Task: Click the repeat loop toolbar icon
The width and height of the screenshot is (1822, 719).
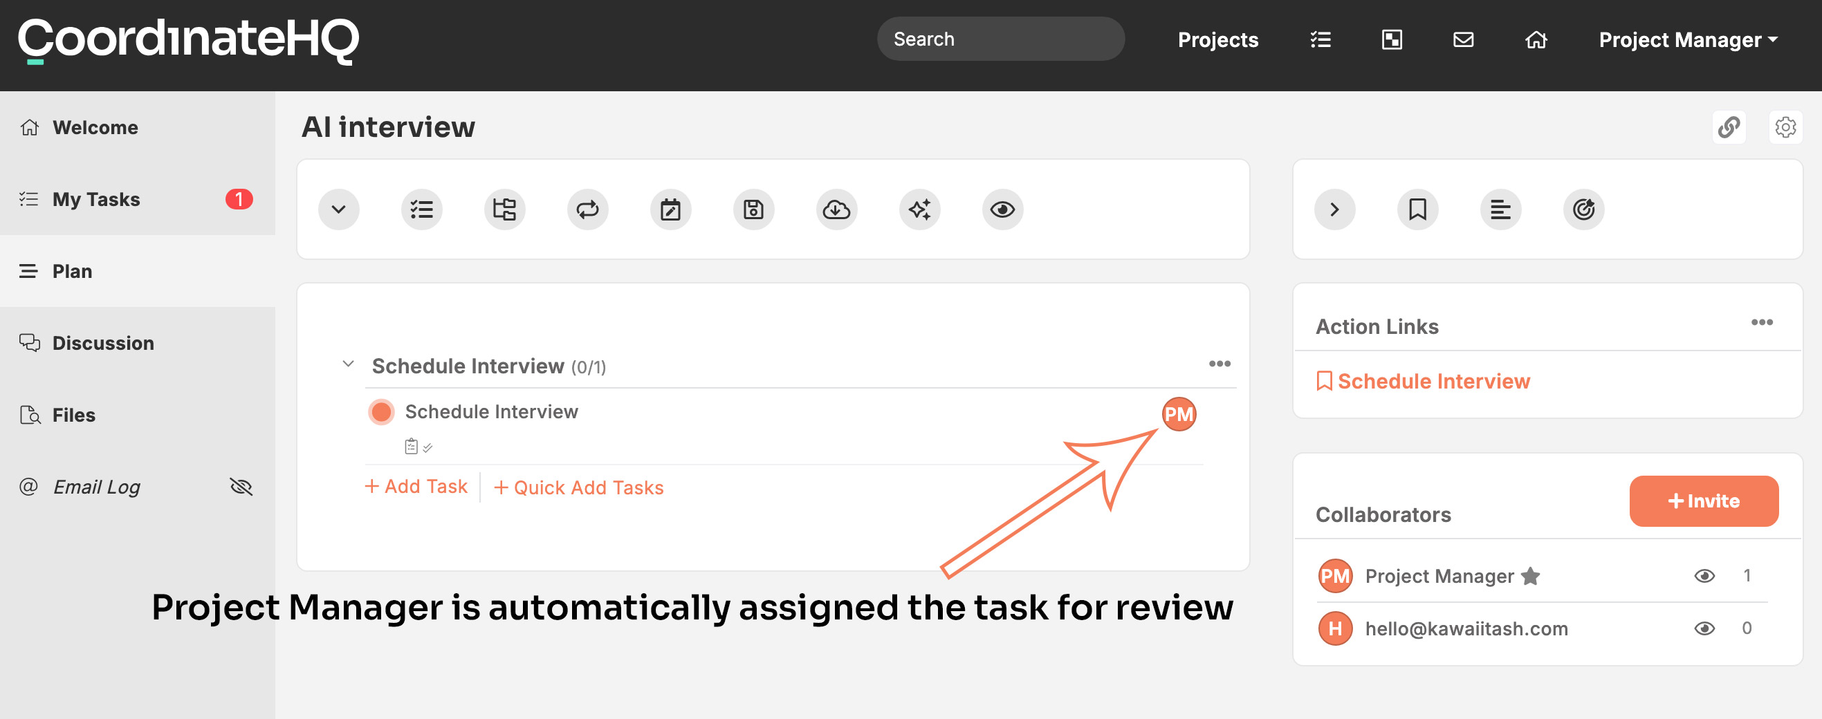Action: tap(588, 209)
